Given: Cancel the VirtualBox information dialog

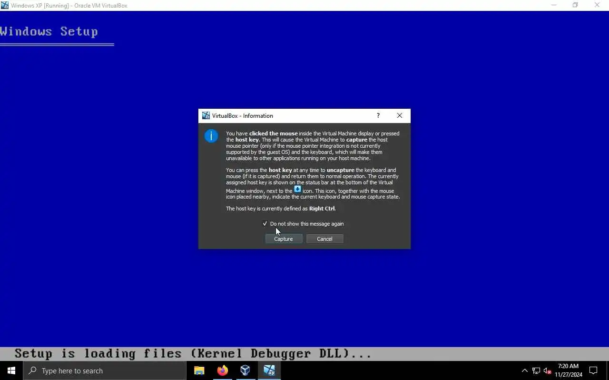Looking at the screenshot, I should coord(324,239).
